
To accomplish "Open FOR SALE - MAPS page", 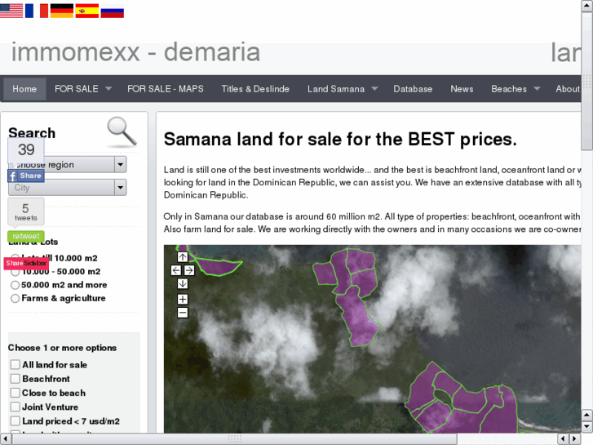I will [166, 89].
